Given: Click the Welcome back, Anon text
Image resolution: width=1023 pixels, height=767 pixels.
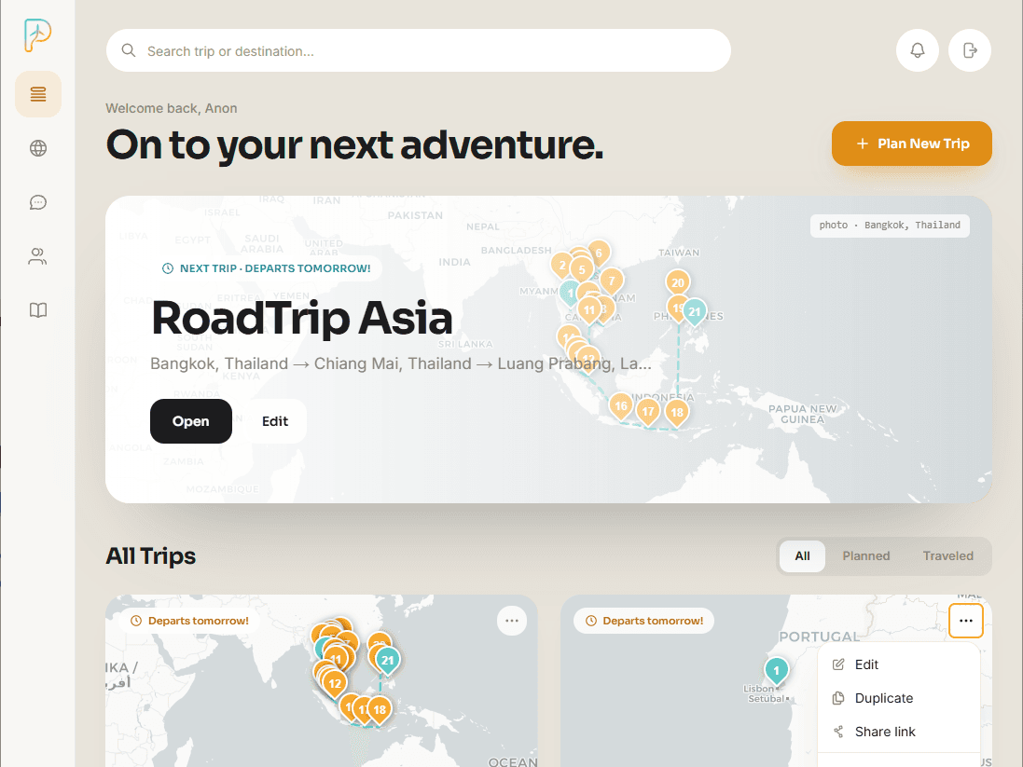Looking at the screenshot, I should 172,108.
